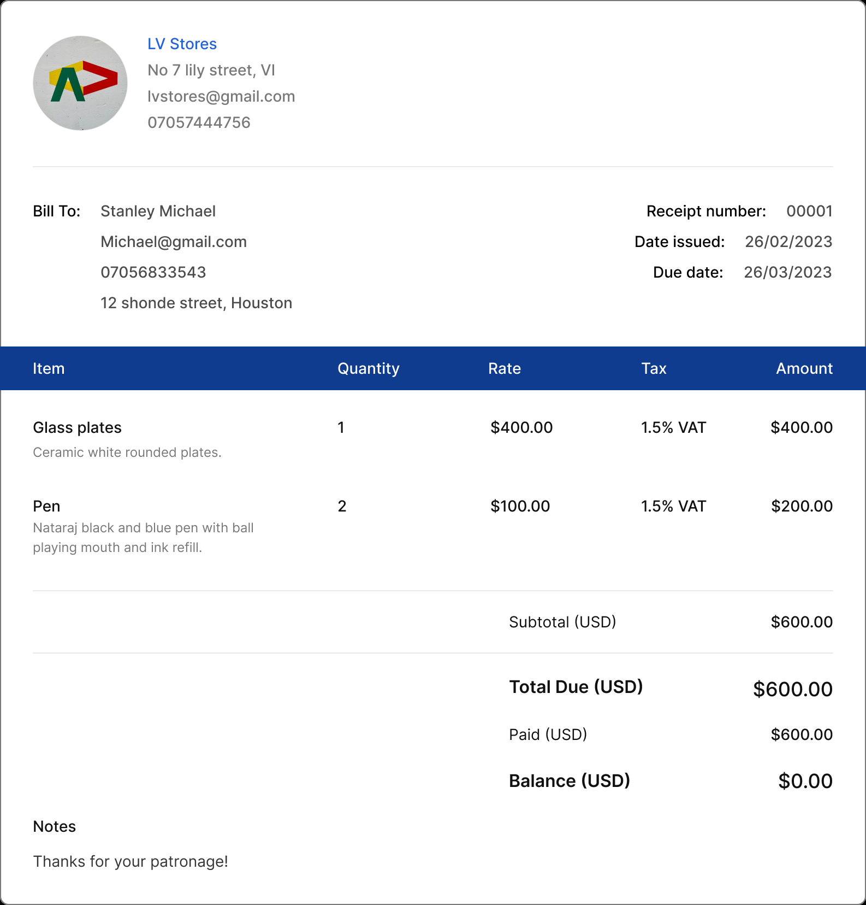Click the Michael@gmail.com customer email

pyautogui.click(x=174, y=242)
